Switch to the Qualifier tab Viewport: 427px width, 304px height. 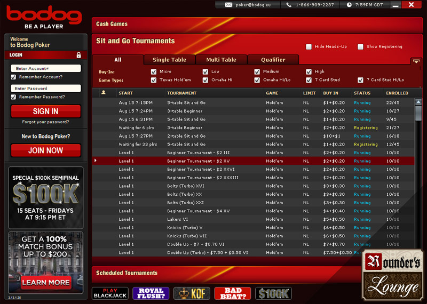pyautogui.click(x=273, y=60)
